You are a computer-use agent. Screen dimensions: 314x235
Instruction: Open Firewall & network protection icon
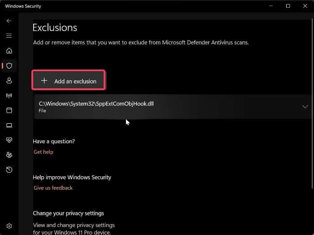9,96
